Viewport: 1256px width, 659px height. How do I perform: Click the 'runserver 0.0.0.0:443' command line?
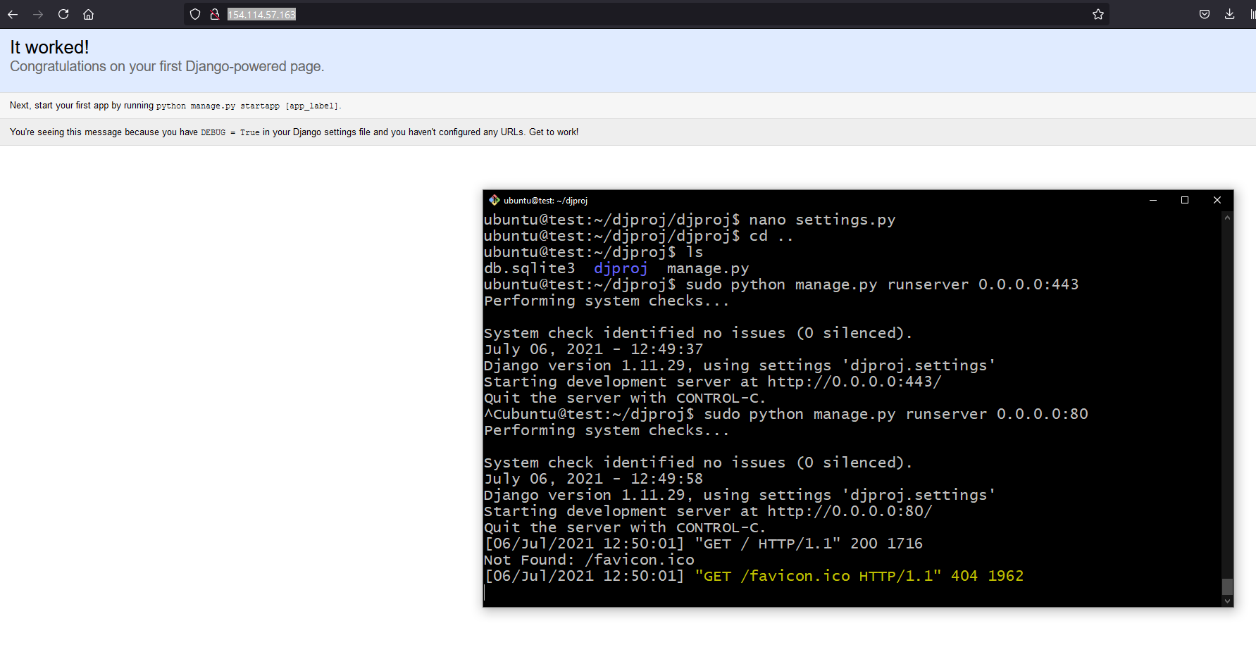(x=781, y=284)
